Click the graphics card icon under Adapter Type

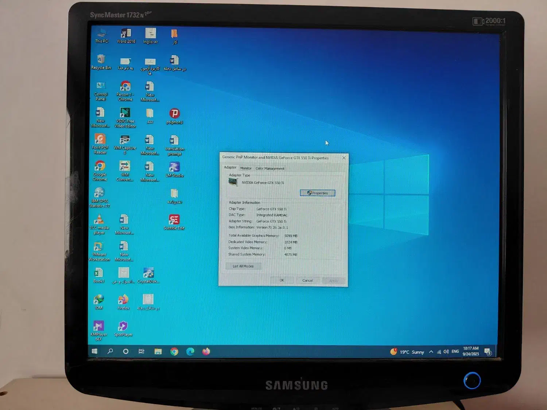pos(233,182)
